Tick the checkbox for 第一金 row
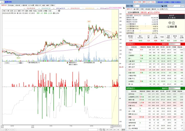 (x=127, y=84)
